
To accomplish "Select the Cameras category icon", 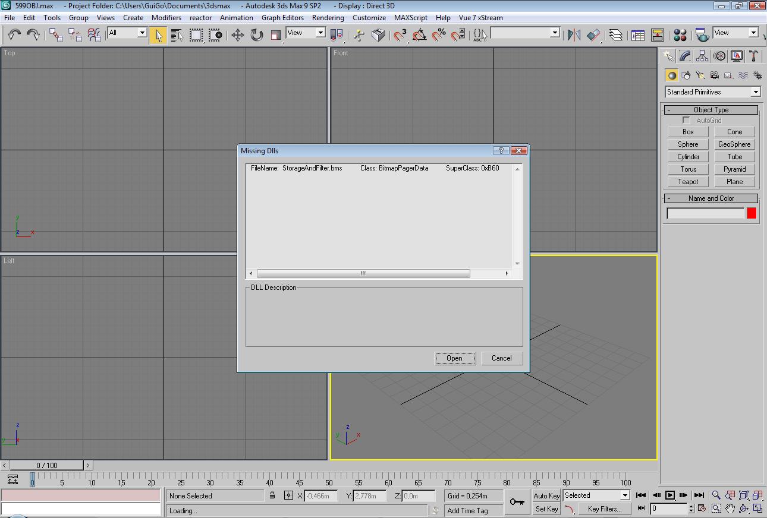I will pos(715,75).
